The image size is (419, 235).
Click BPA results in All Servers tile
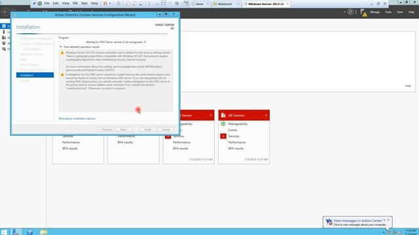236,148
